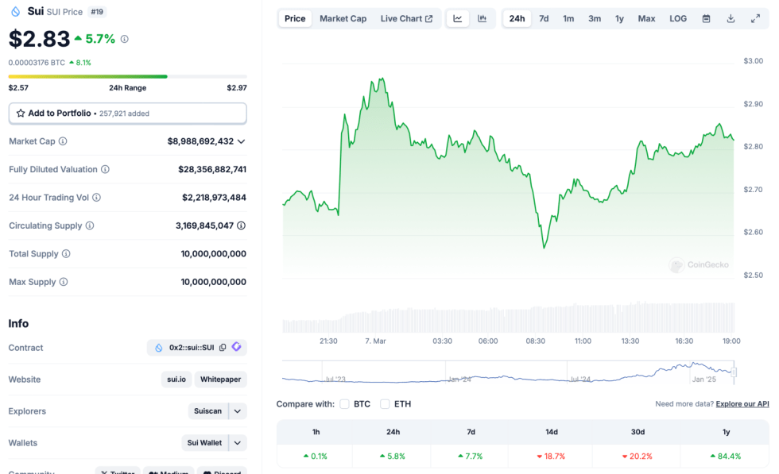Switch to candlestick chart icon
The height and width of the screenshot is (474, 779).
tap(483, 18)
